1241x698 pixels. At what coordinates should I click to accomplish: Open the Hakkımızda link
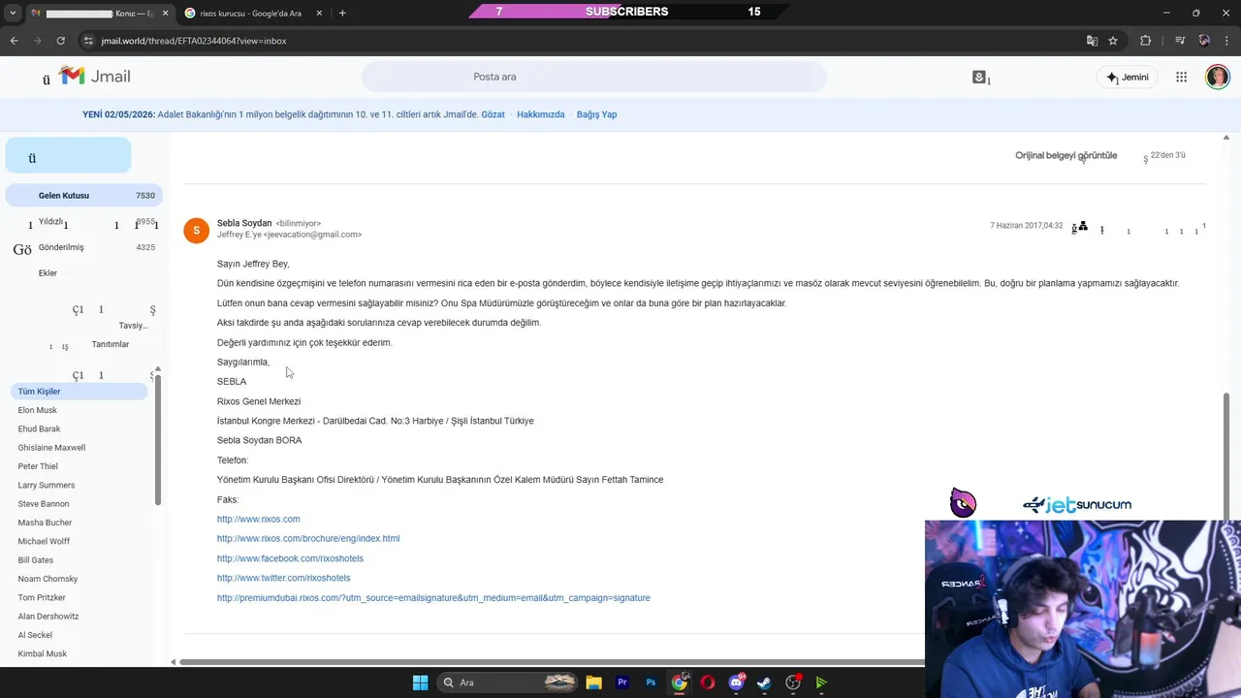[541, 114]
